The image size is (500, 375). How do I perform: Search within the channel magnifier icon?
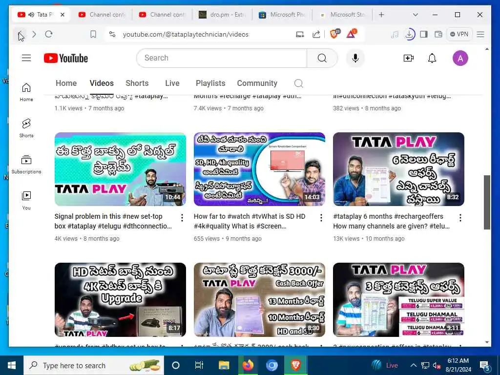pos(298,83)
